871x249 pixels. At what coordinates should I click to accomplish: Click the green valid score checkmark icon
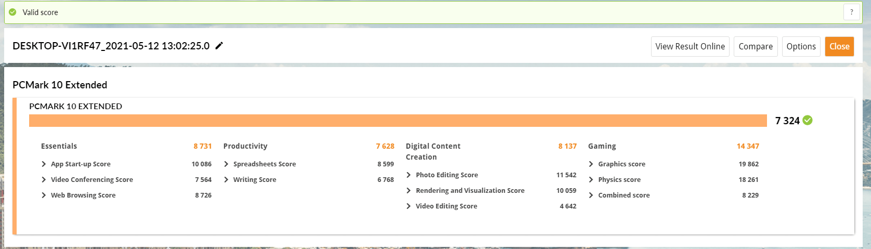coord(12,12)
